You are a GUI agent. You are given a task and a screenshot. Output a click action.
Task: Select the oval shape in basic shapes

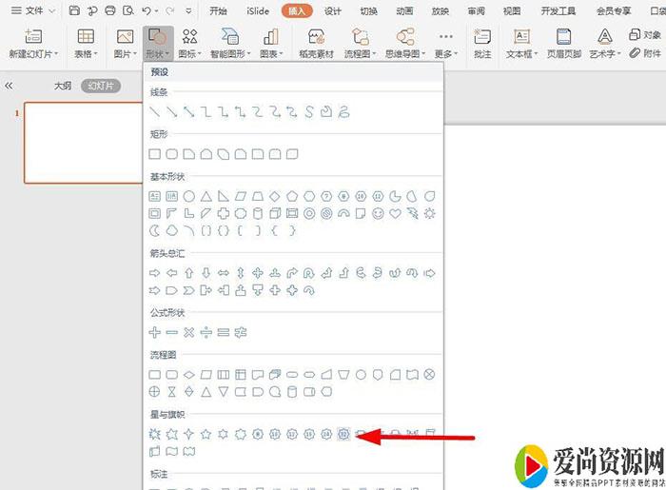[189, 196]
